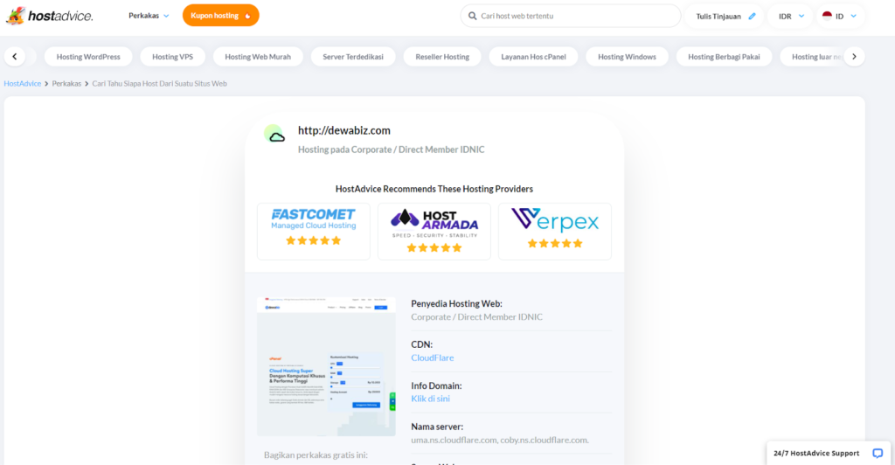Select the Hosting WordPress category
895x465 pixels.
coord(88,57)
